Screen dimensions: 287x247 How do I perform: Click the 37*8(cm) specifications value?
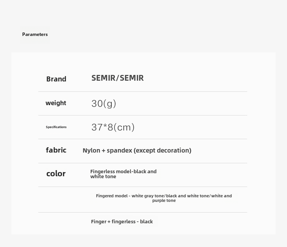coord(113,127)
